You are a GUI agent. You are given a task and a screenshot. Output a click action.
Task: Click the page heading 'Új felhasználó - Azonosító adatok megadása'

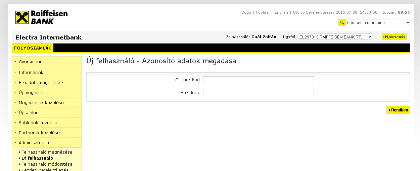click(161, 61)
